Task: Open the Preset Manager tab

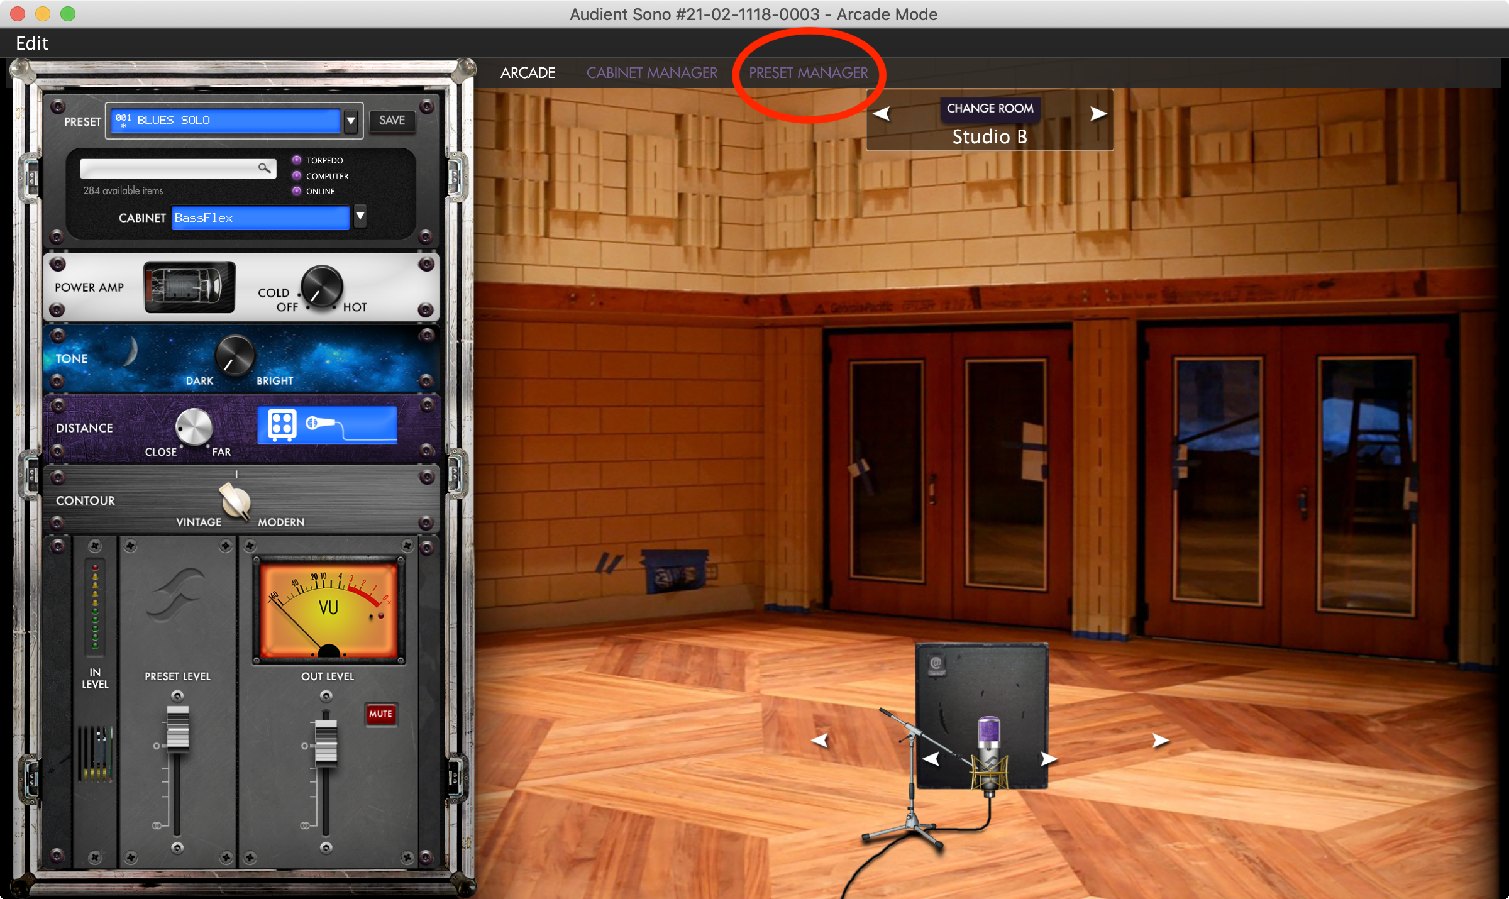Action: 808,73
